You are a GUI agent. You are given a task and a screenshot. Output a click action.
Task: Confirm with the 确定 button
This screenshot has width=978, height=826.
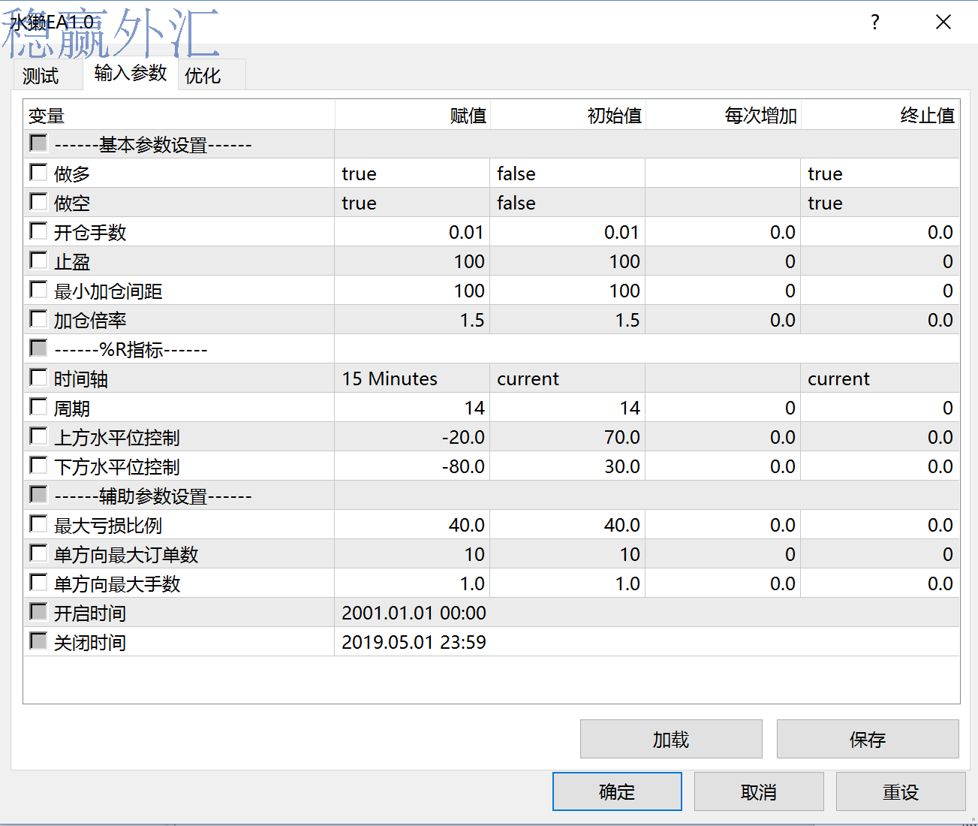click(617, 791)
